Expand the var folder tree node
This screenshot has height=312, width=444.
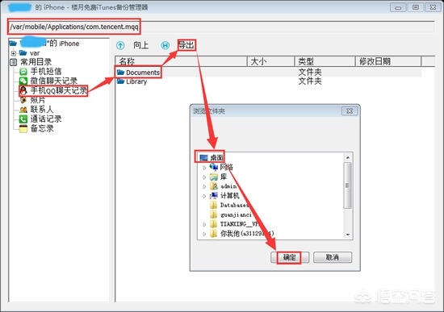[x=13, y=53]
